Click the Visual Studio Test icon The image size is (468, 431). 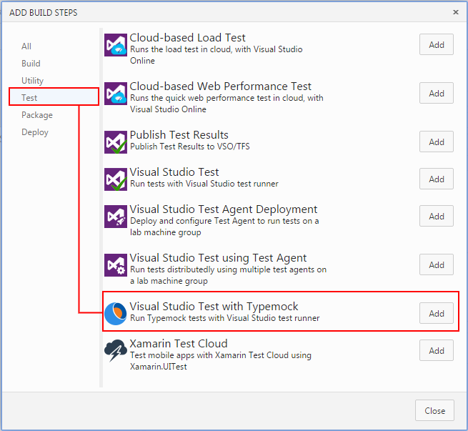pyautogui.click(x=116, y=179)
